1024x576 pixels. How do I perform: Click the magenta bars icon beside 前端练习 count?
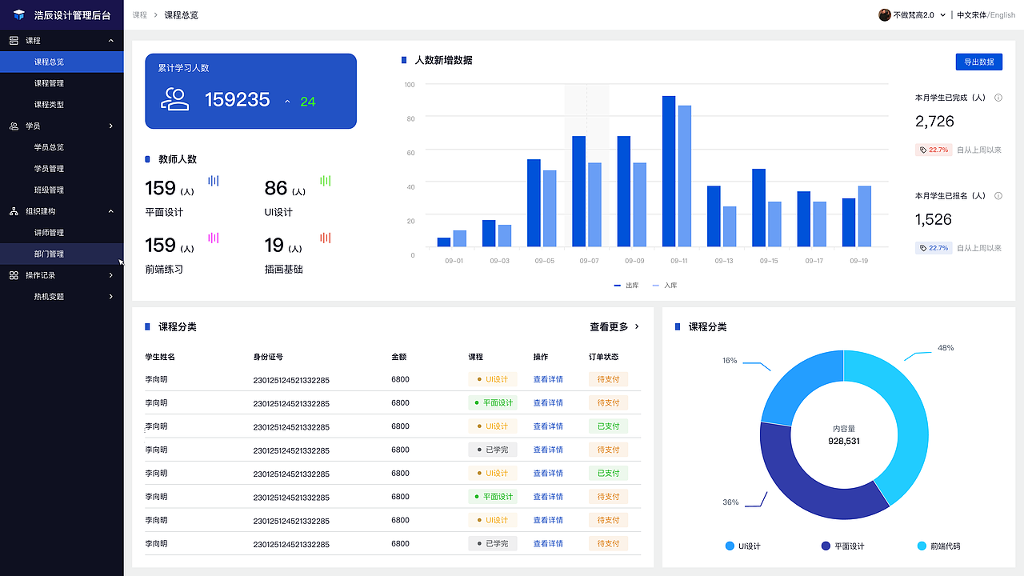pyautogui.click(x=214, y=238)
